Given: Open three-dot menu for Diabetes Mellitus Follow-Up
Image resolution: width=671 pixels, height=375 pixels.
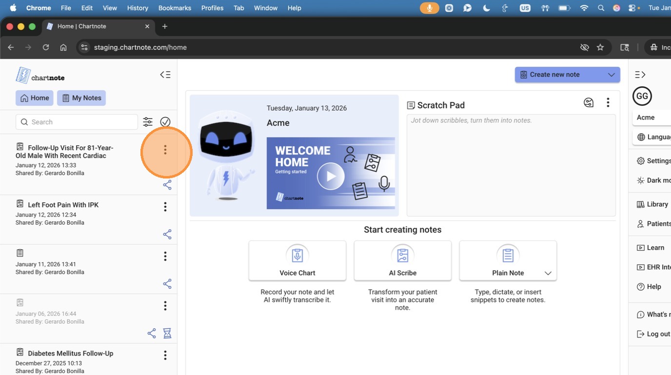Looking at the screenshot, I should pos(165,355).
